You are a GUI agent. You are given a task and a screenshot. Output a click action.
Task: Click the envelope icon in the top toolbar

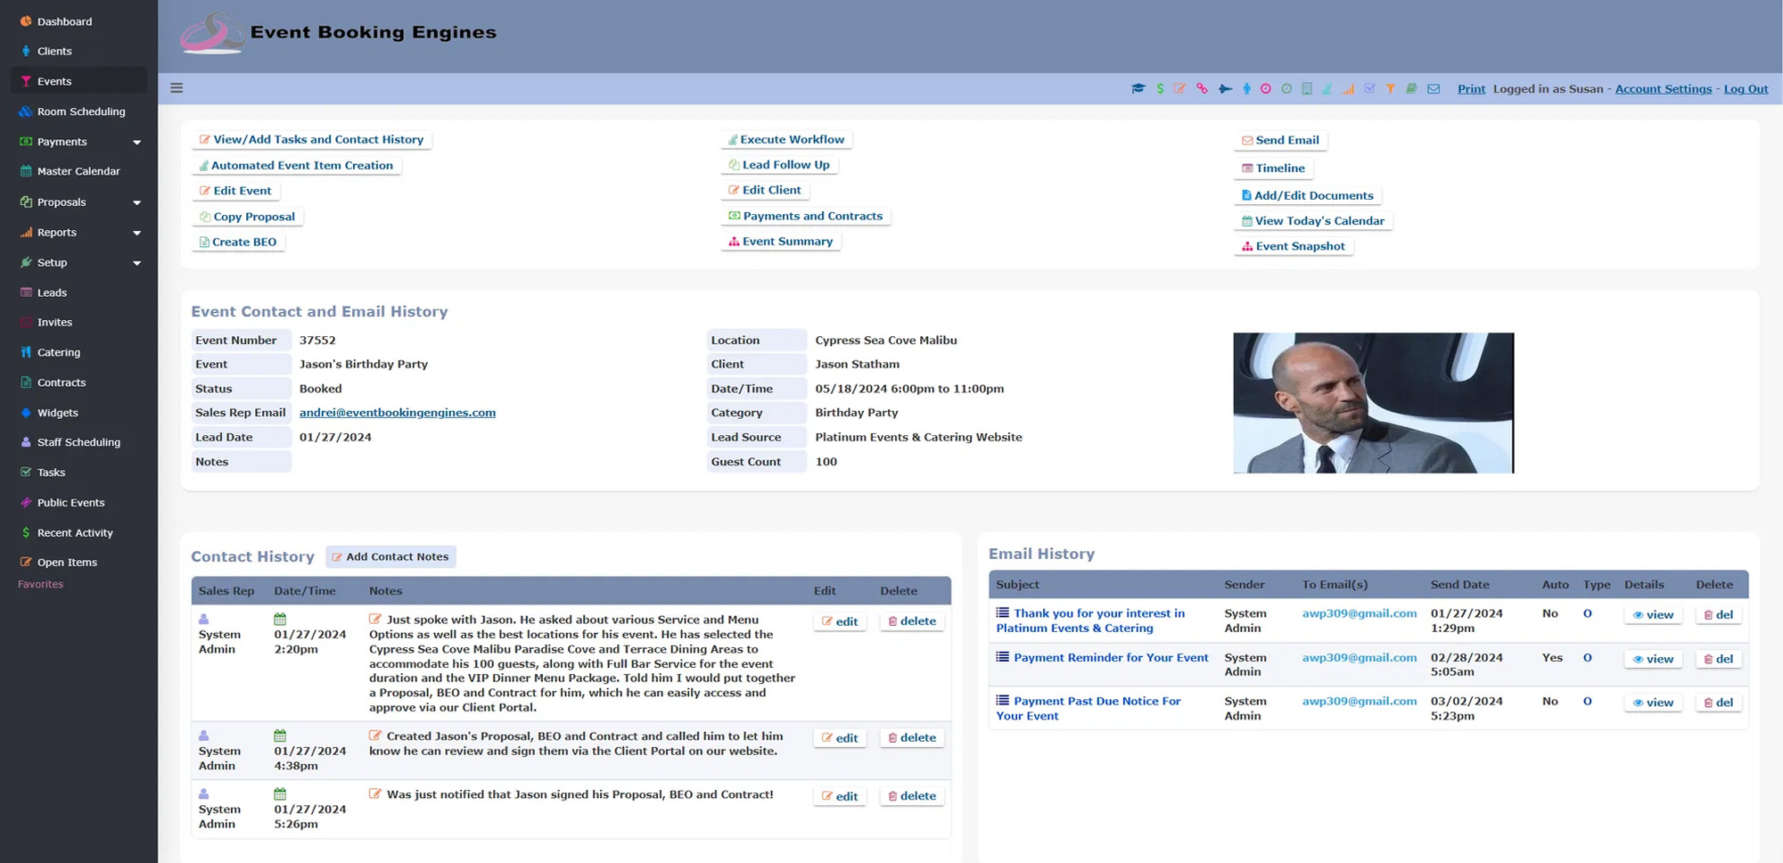coord(1434,88)
